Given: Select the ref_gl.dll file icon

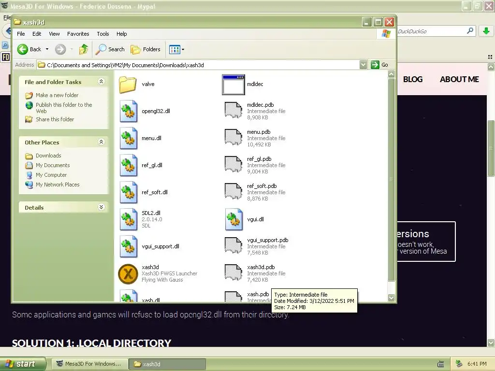Looking at the screenshot, I should pyautogui.click(x=129, y=165).
